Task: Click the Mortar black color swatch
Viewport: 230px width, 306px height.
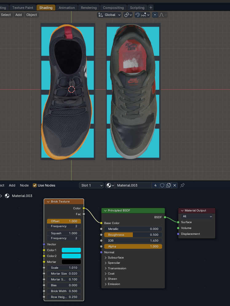Action: tap(71, 262)
